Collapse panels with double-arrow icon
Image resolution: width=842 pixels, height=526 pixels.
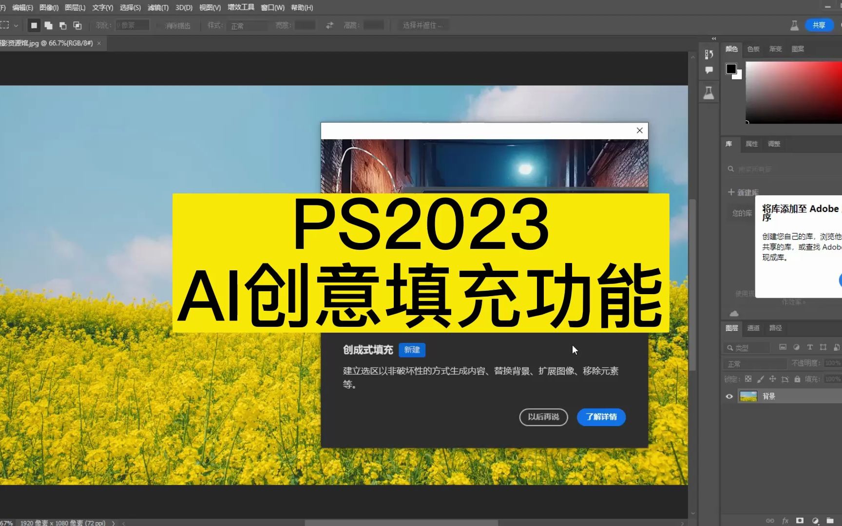[714, 38]
